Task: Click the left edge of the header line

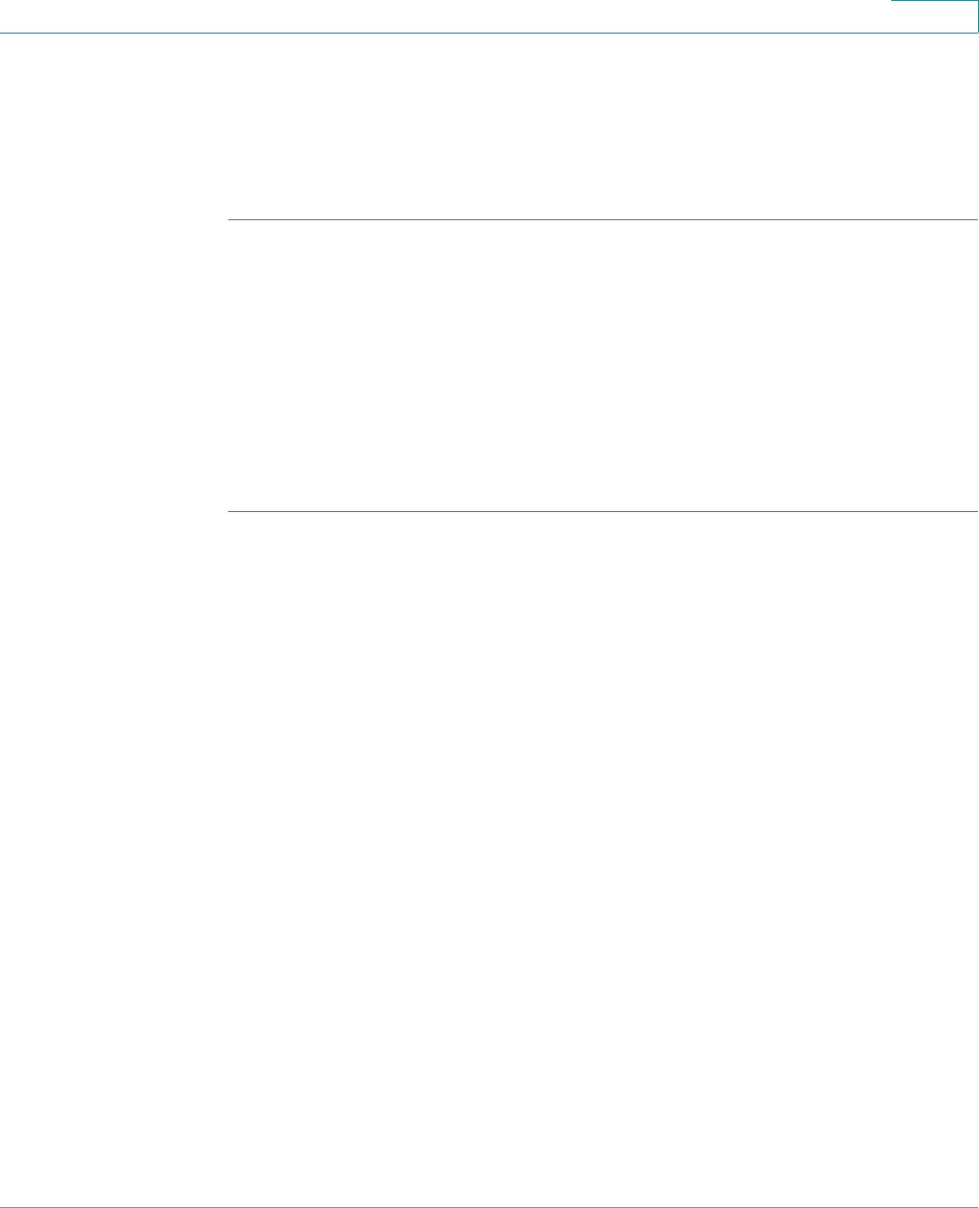Action: pos(5,34)
